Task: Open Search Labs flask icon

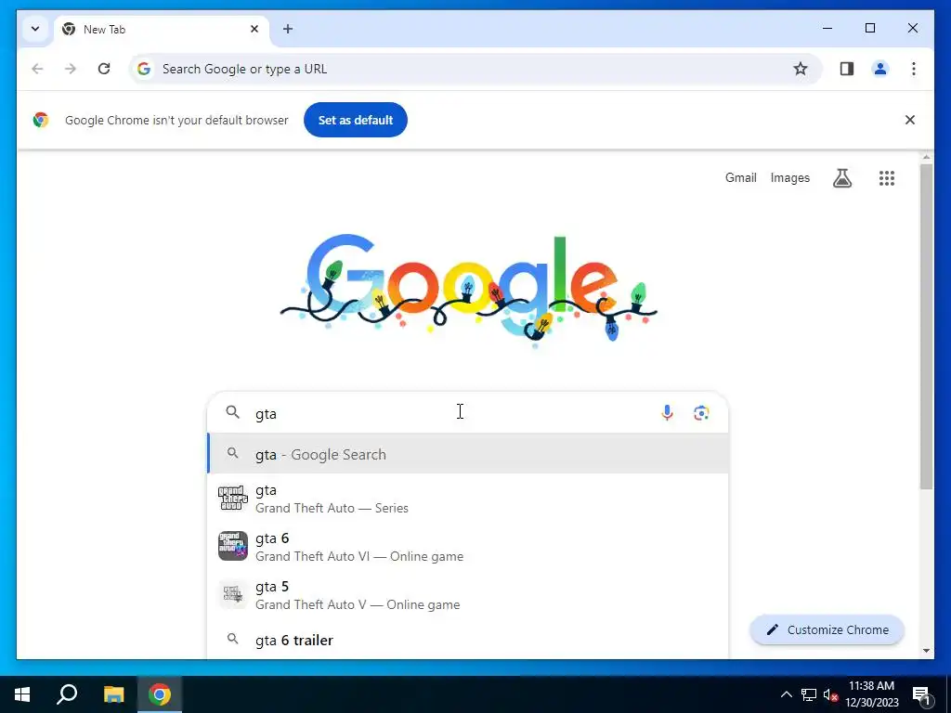Action: pyautogui.click(x=841, y=177)
